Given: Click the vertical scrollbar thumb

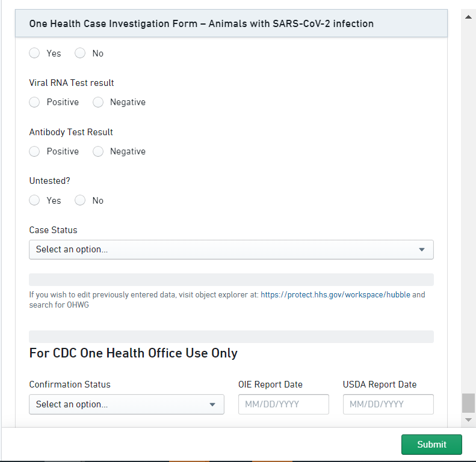Looking at the screenshot, I should 468,403.
